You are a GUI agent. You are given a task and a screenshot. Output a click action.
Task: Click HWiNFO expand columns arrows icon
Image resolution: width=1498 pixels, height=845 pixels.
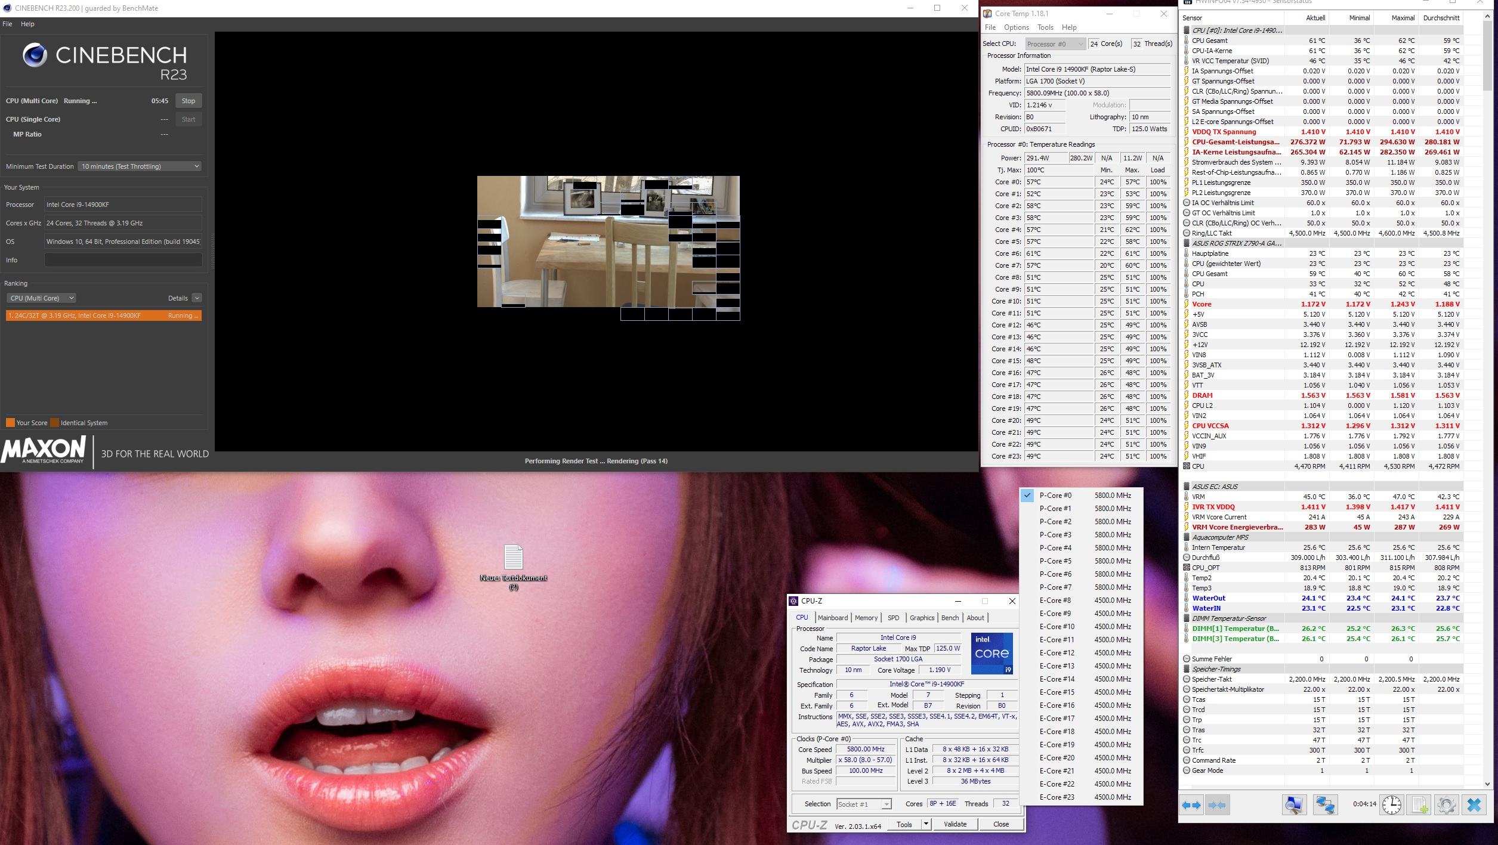coord(1191,805)
